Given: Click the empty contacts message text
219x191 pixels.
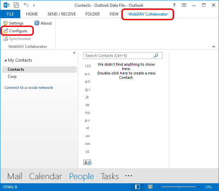Looking at the screenshot, I should (126, 71).
